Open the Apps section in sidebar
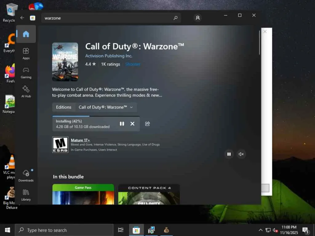 26,53
